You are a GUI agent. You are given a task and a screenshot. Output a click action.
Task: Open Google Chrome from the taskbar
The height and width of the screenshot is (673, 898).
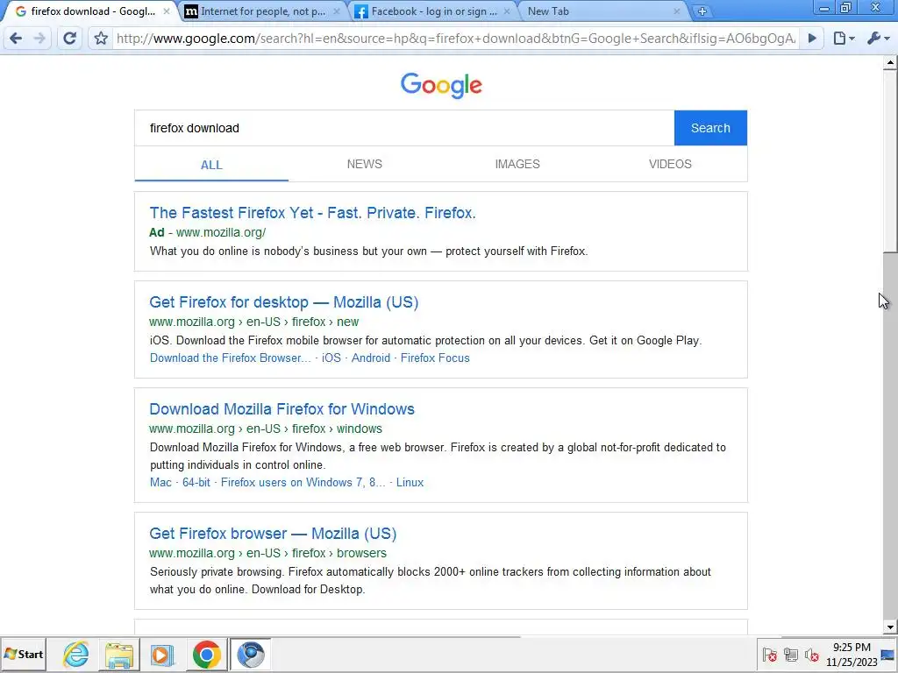(206, 654)
